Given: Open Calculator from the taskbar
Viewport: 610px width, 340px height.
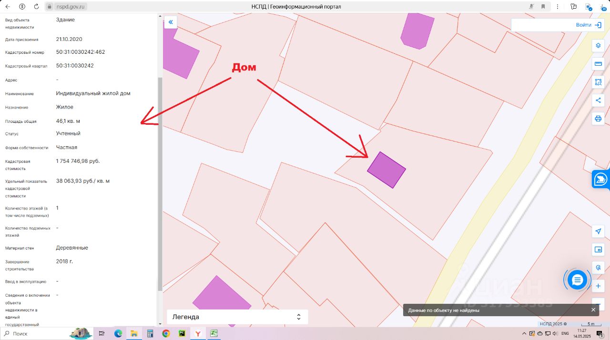Looking at the screenshot, I should click(150, 333).
